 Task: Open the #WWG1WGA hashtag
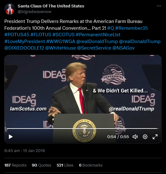[x=61, y=41]
